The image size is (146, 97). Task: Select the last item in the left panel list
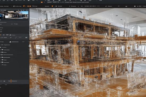click(x=4, y=65)
